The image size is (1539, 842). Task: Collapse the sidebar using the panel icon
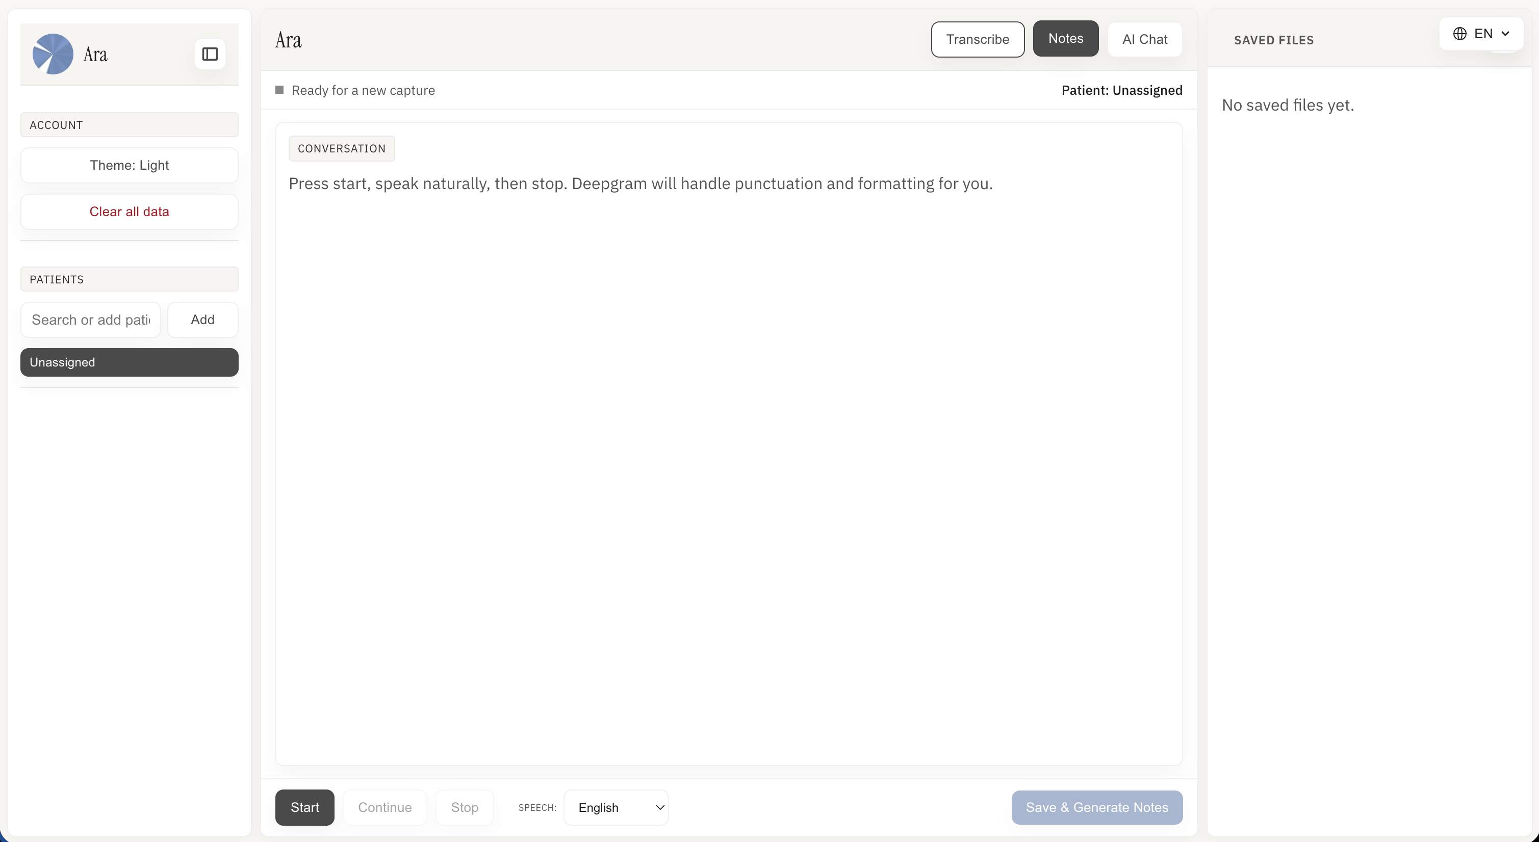click(x=210, y=55)
